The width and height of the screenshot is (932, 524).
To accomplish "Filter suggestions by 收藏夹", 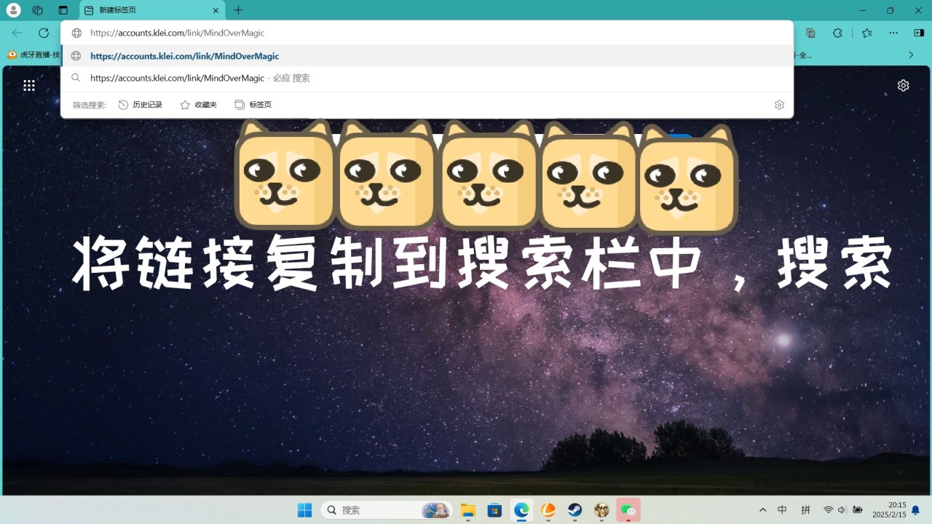I will click(x=199, y=105).
